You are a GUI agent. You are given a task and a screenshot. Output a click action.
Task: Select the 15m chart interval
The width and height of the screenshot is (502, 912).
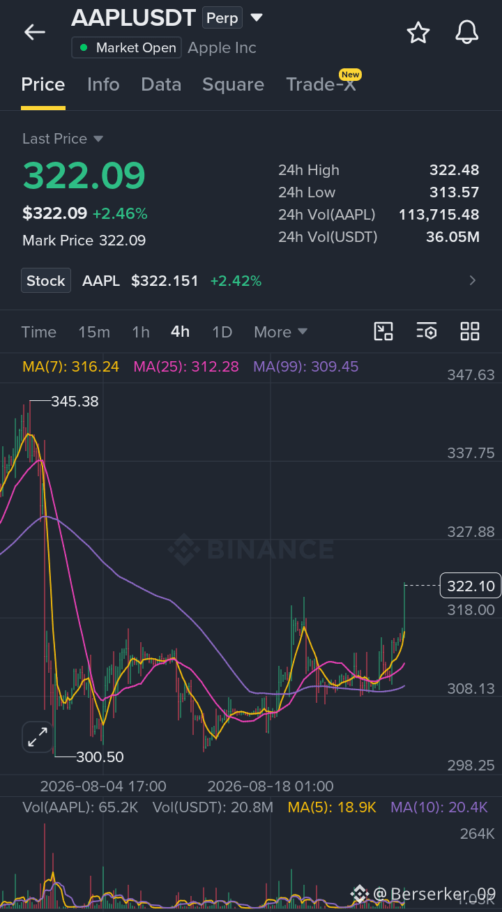point(94,332)
